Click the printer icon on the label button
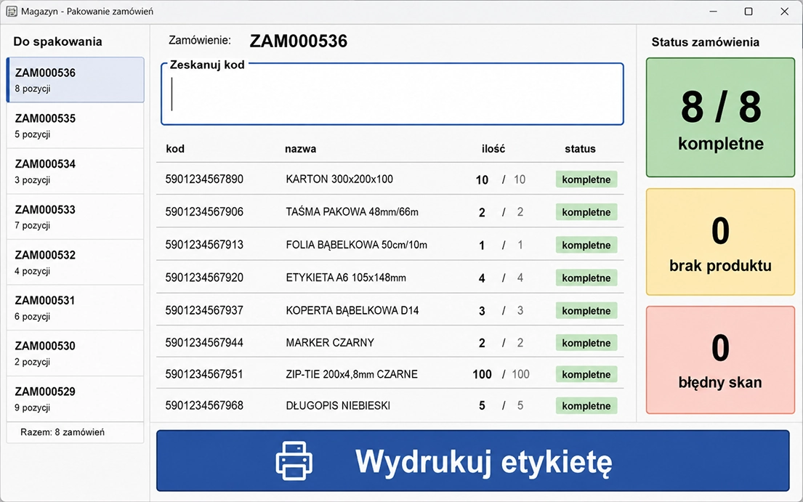Image resolution: width=803 pixels, height=502 pixels. [294, 461]
